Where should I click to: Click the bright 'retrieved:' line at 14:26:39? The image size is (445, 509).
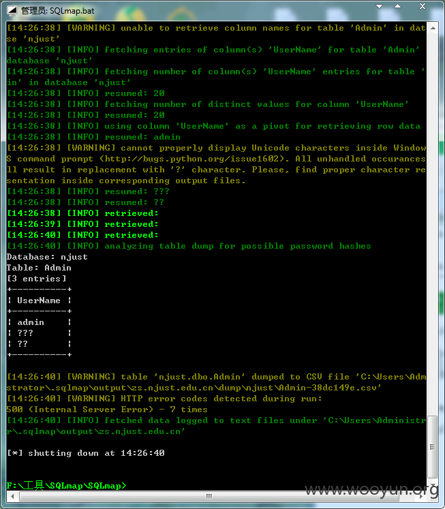(82, 224)
